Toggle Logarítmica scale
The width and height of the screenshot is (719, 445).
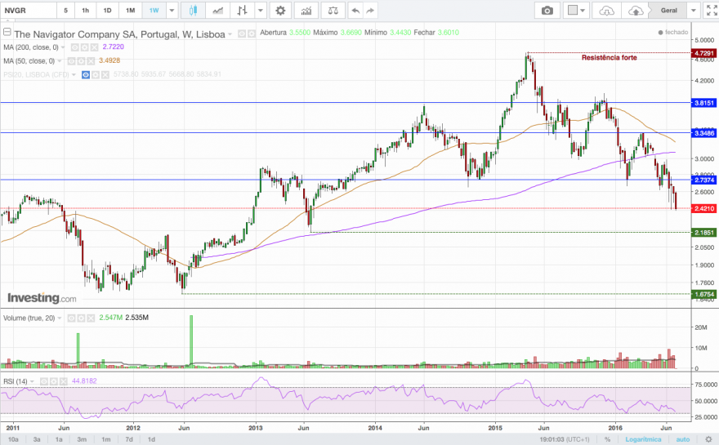pos(643,439)
